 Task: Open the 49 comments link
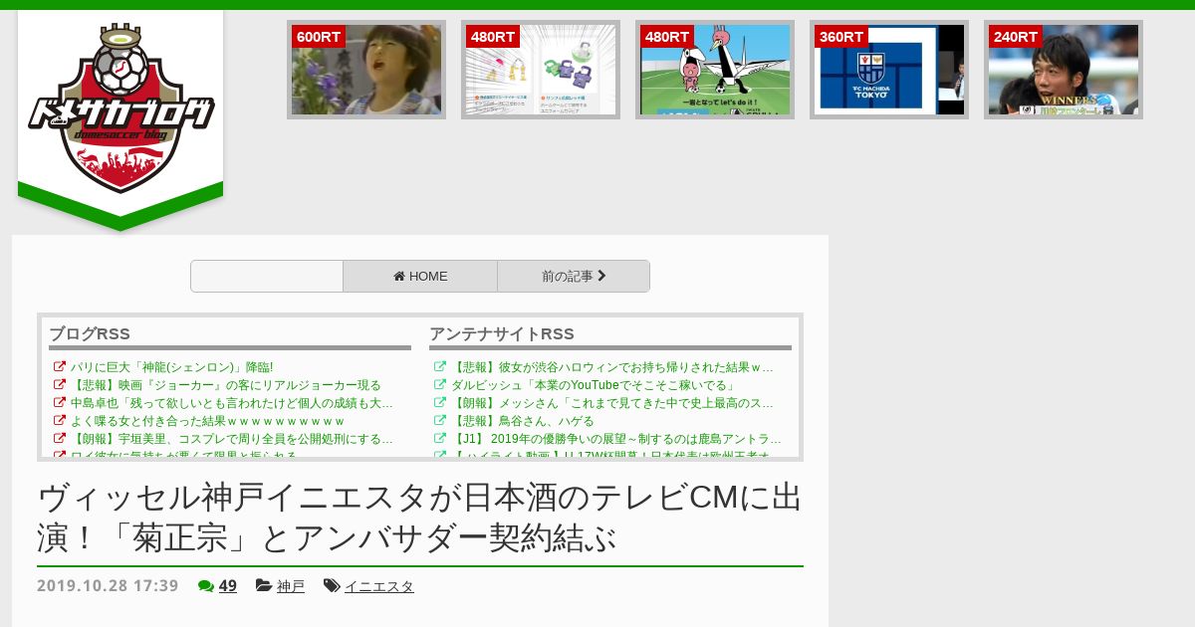click(228, 585)
